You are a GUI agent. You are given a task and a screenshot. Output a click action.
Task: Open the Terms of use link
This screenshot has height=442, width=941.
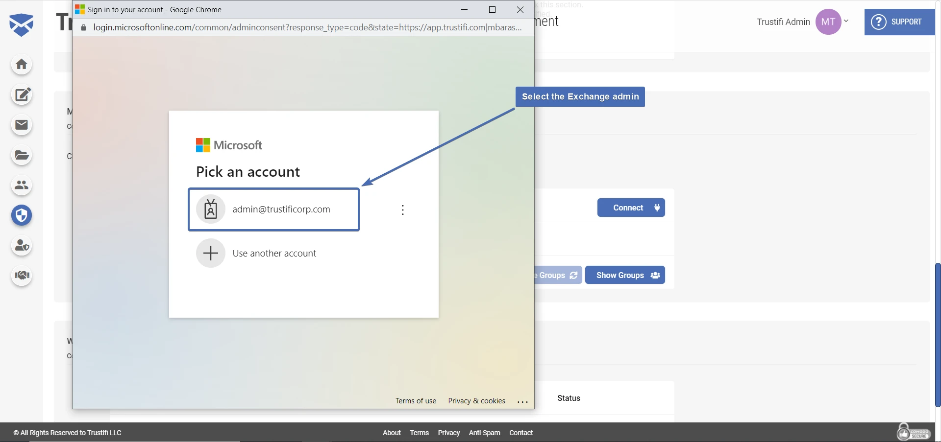coord(416,400)
